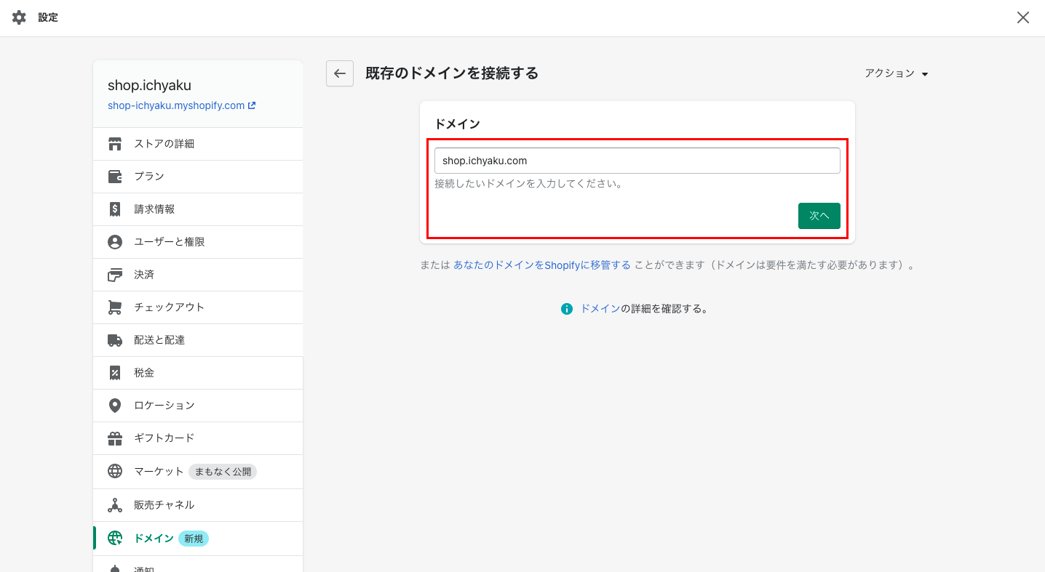The width and height of the screenshot is (1045, 572).
Task: Click the green globe icon for ドメイン
Action: click(x=115, y=539)
